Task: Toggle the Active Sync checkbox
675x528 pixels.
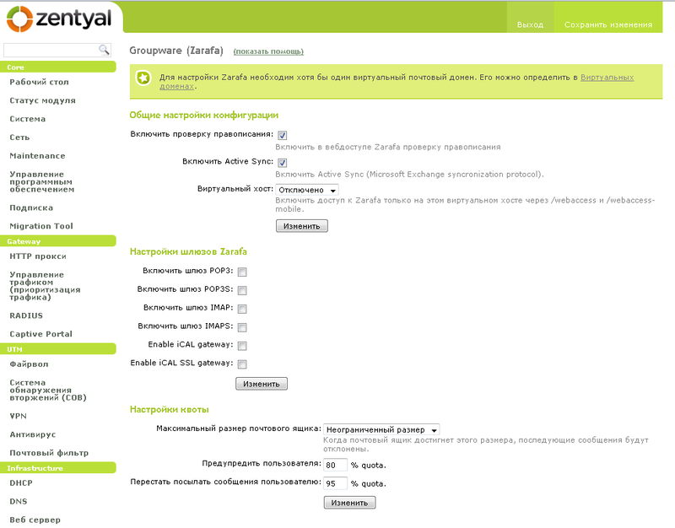Action: (x=283, y=163)
